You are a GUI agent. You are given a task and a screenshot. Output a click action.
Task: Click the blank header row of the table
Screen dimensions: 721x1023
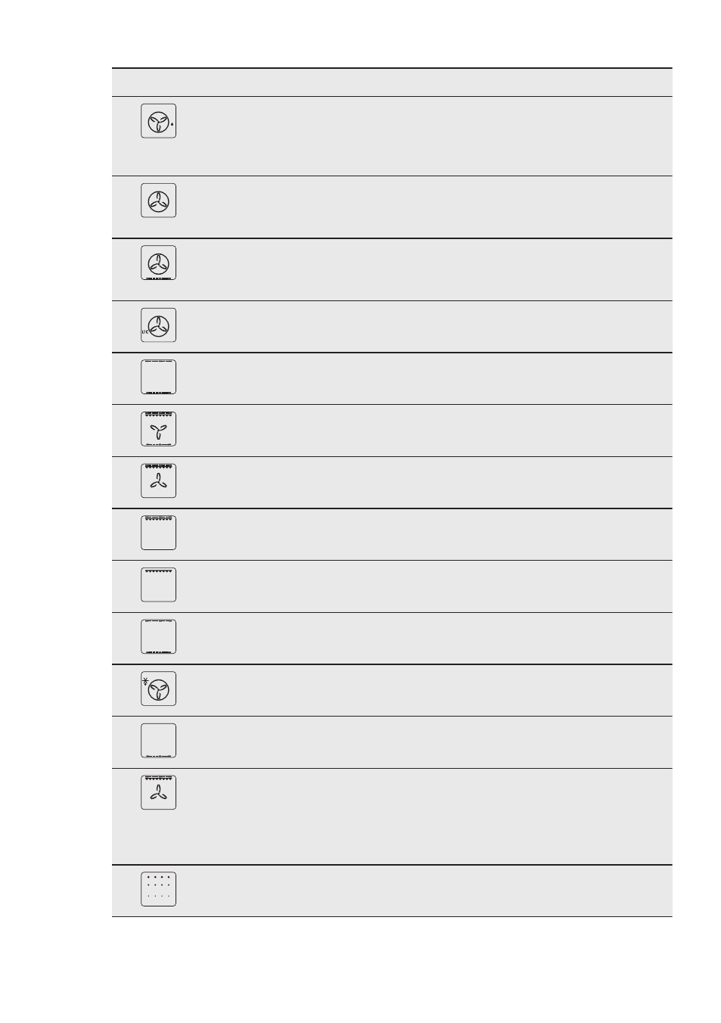pos(392,82)
